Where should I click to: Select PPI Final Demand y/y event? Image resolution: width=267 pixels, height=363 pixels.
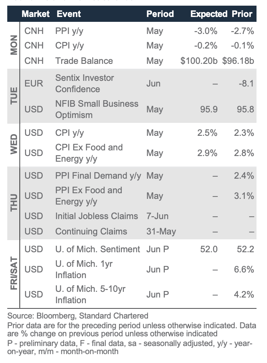point(98,176)
